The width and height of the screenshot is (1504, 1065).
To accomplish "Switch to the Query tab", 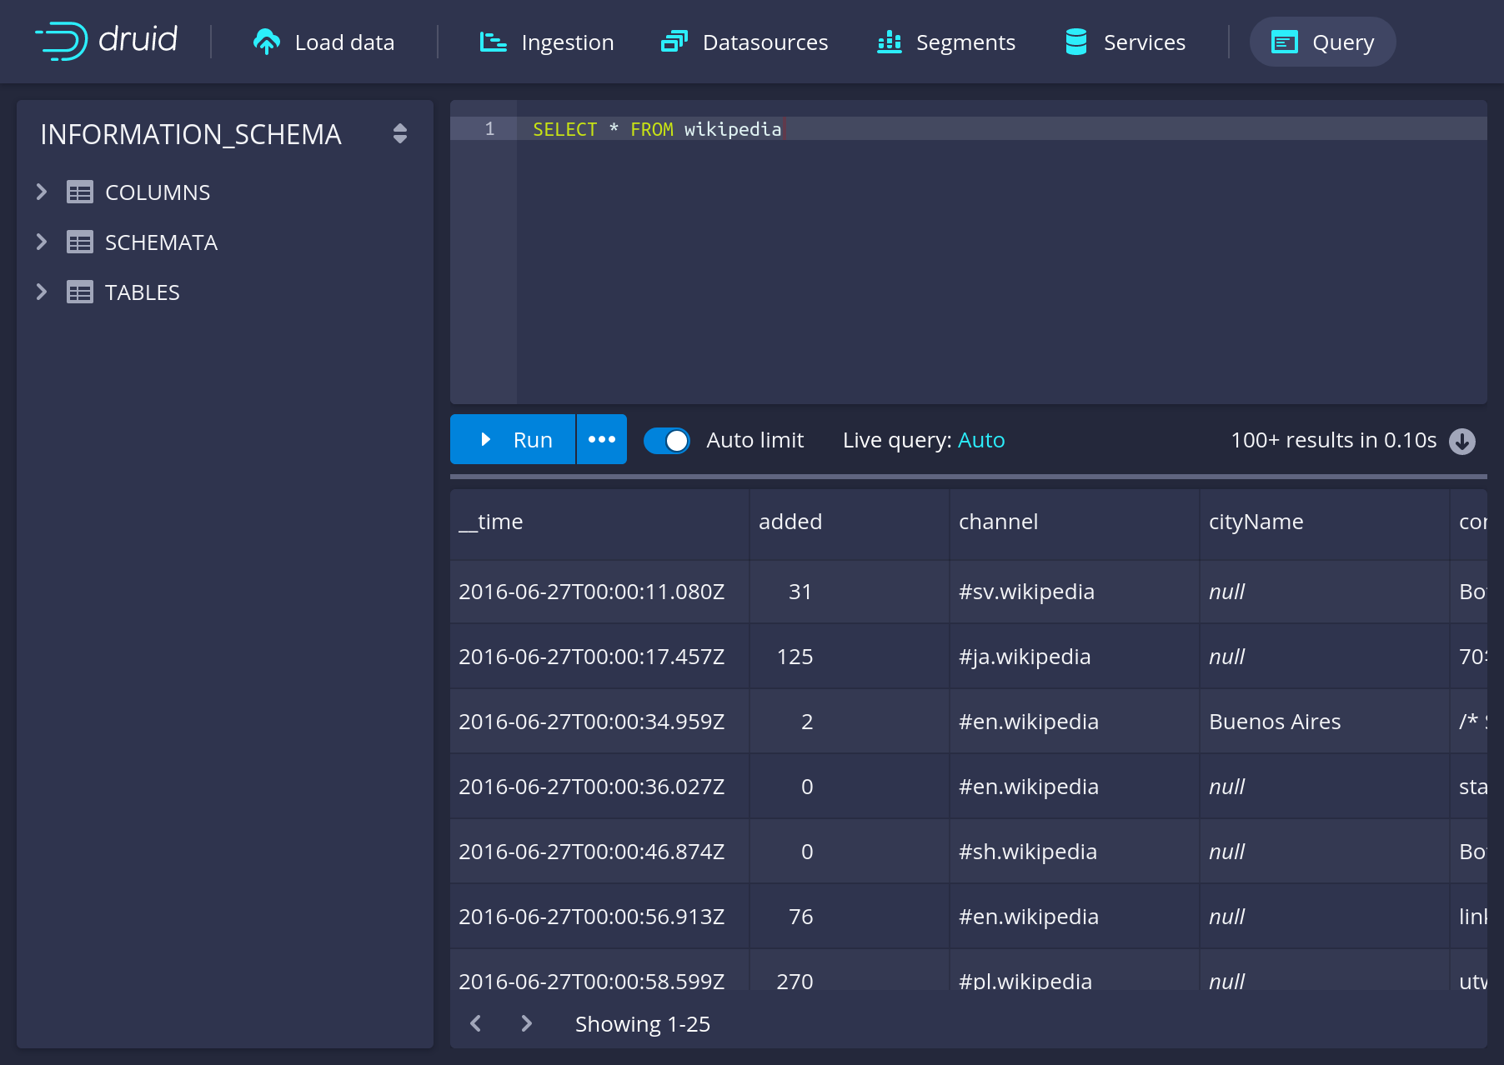I will [1322, 42].
